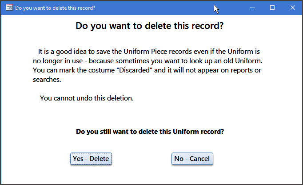This screenshot has width=303, height=185.
Task: Confirm with the Yes - Delete button
Action: (91, 159)
